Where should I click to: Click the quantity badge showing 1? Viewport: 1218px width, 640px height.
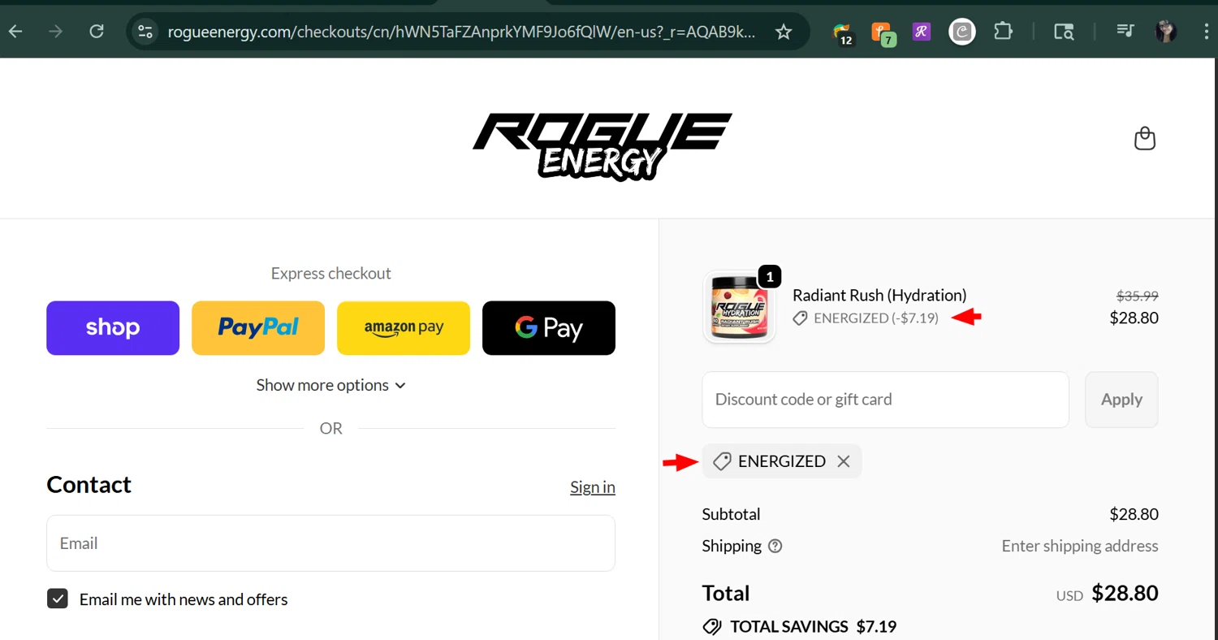(769, 277)
